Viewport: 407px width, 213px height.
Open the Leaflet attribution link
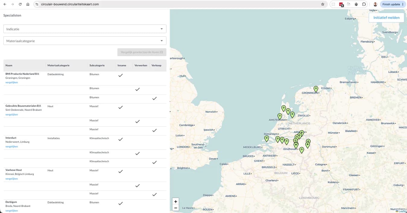click(402, 211)
